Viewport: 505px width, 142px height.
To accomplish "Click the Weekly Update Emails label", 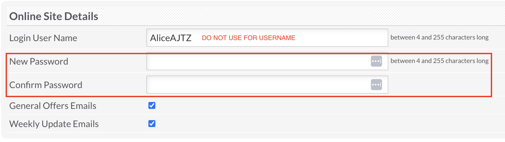I will pyautogui.click(x=54, y=124).
